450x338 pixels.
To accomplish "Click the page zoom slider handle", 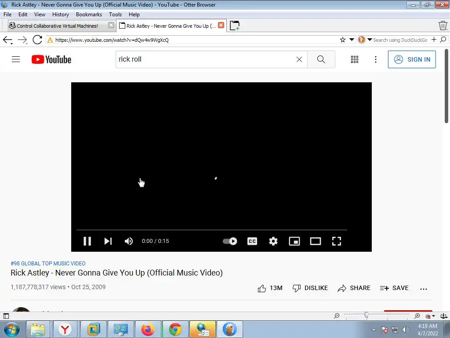I will [367, 315].
